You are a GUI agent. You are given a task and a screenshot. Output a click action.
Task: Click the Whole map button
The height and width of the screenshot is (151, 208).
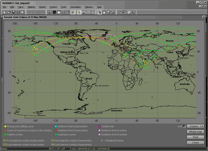click(195, 131)
